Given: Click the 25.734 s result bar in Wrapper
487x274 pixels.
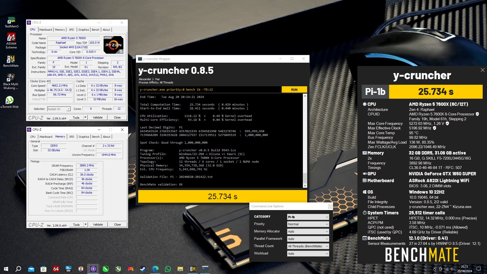Looking at the screenshot, I should click(222, 196).
